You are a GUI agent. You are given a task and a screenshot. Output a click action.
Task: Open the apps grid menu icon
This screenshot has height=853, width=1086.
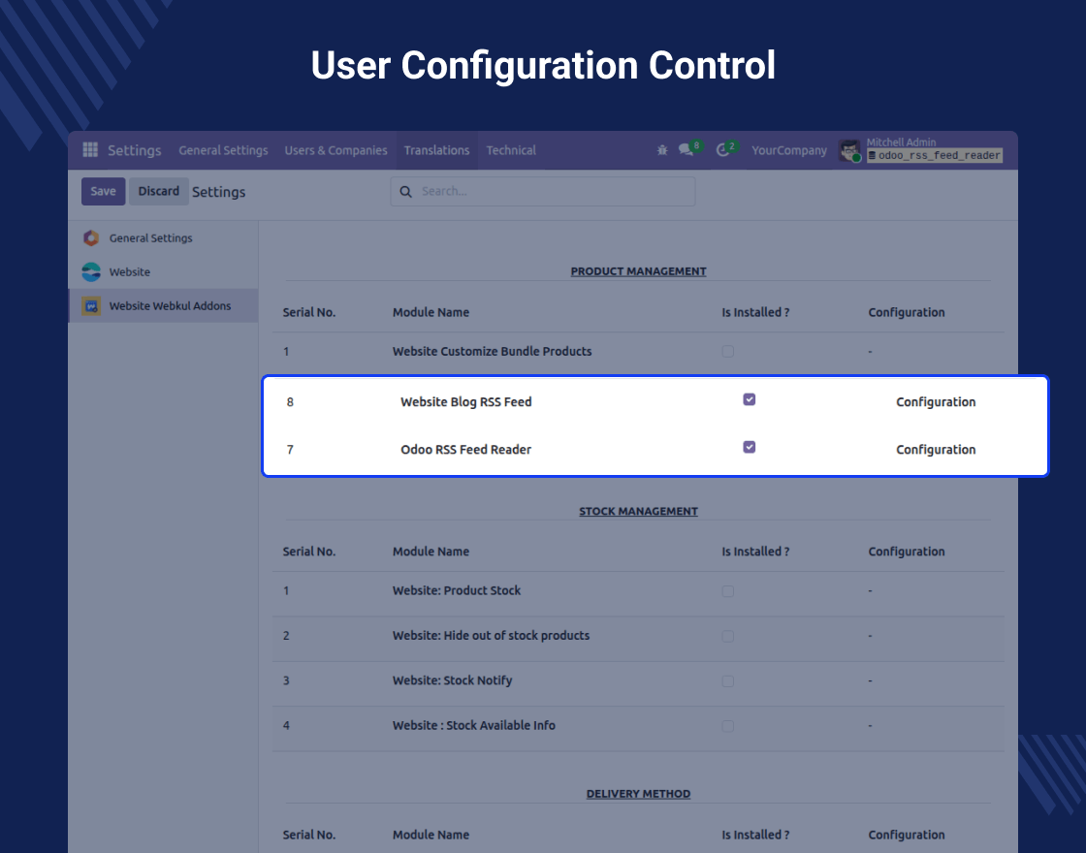90,150
